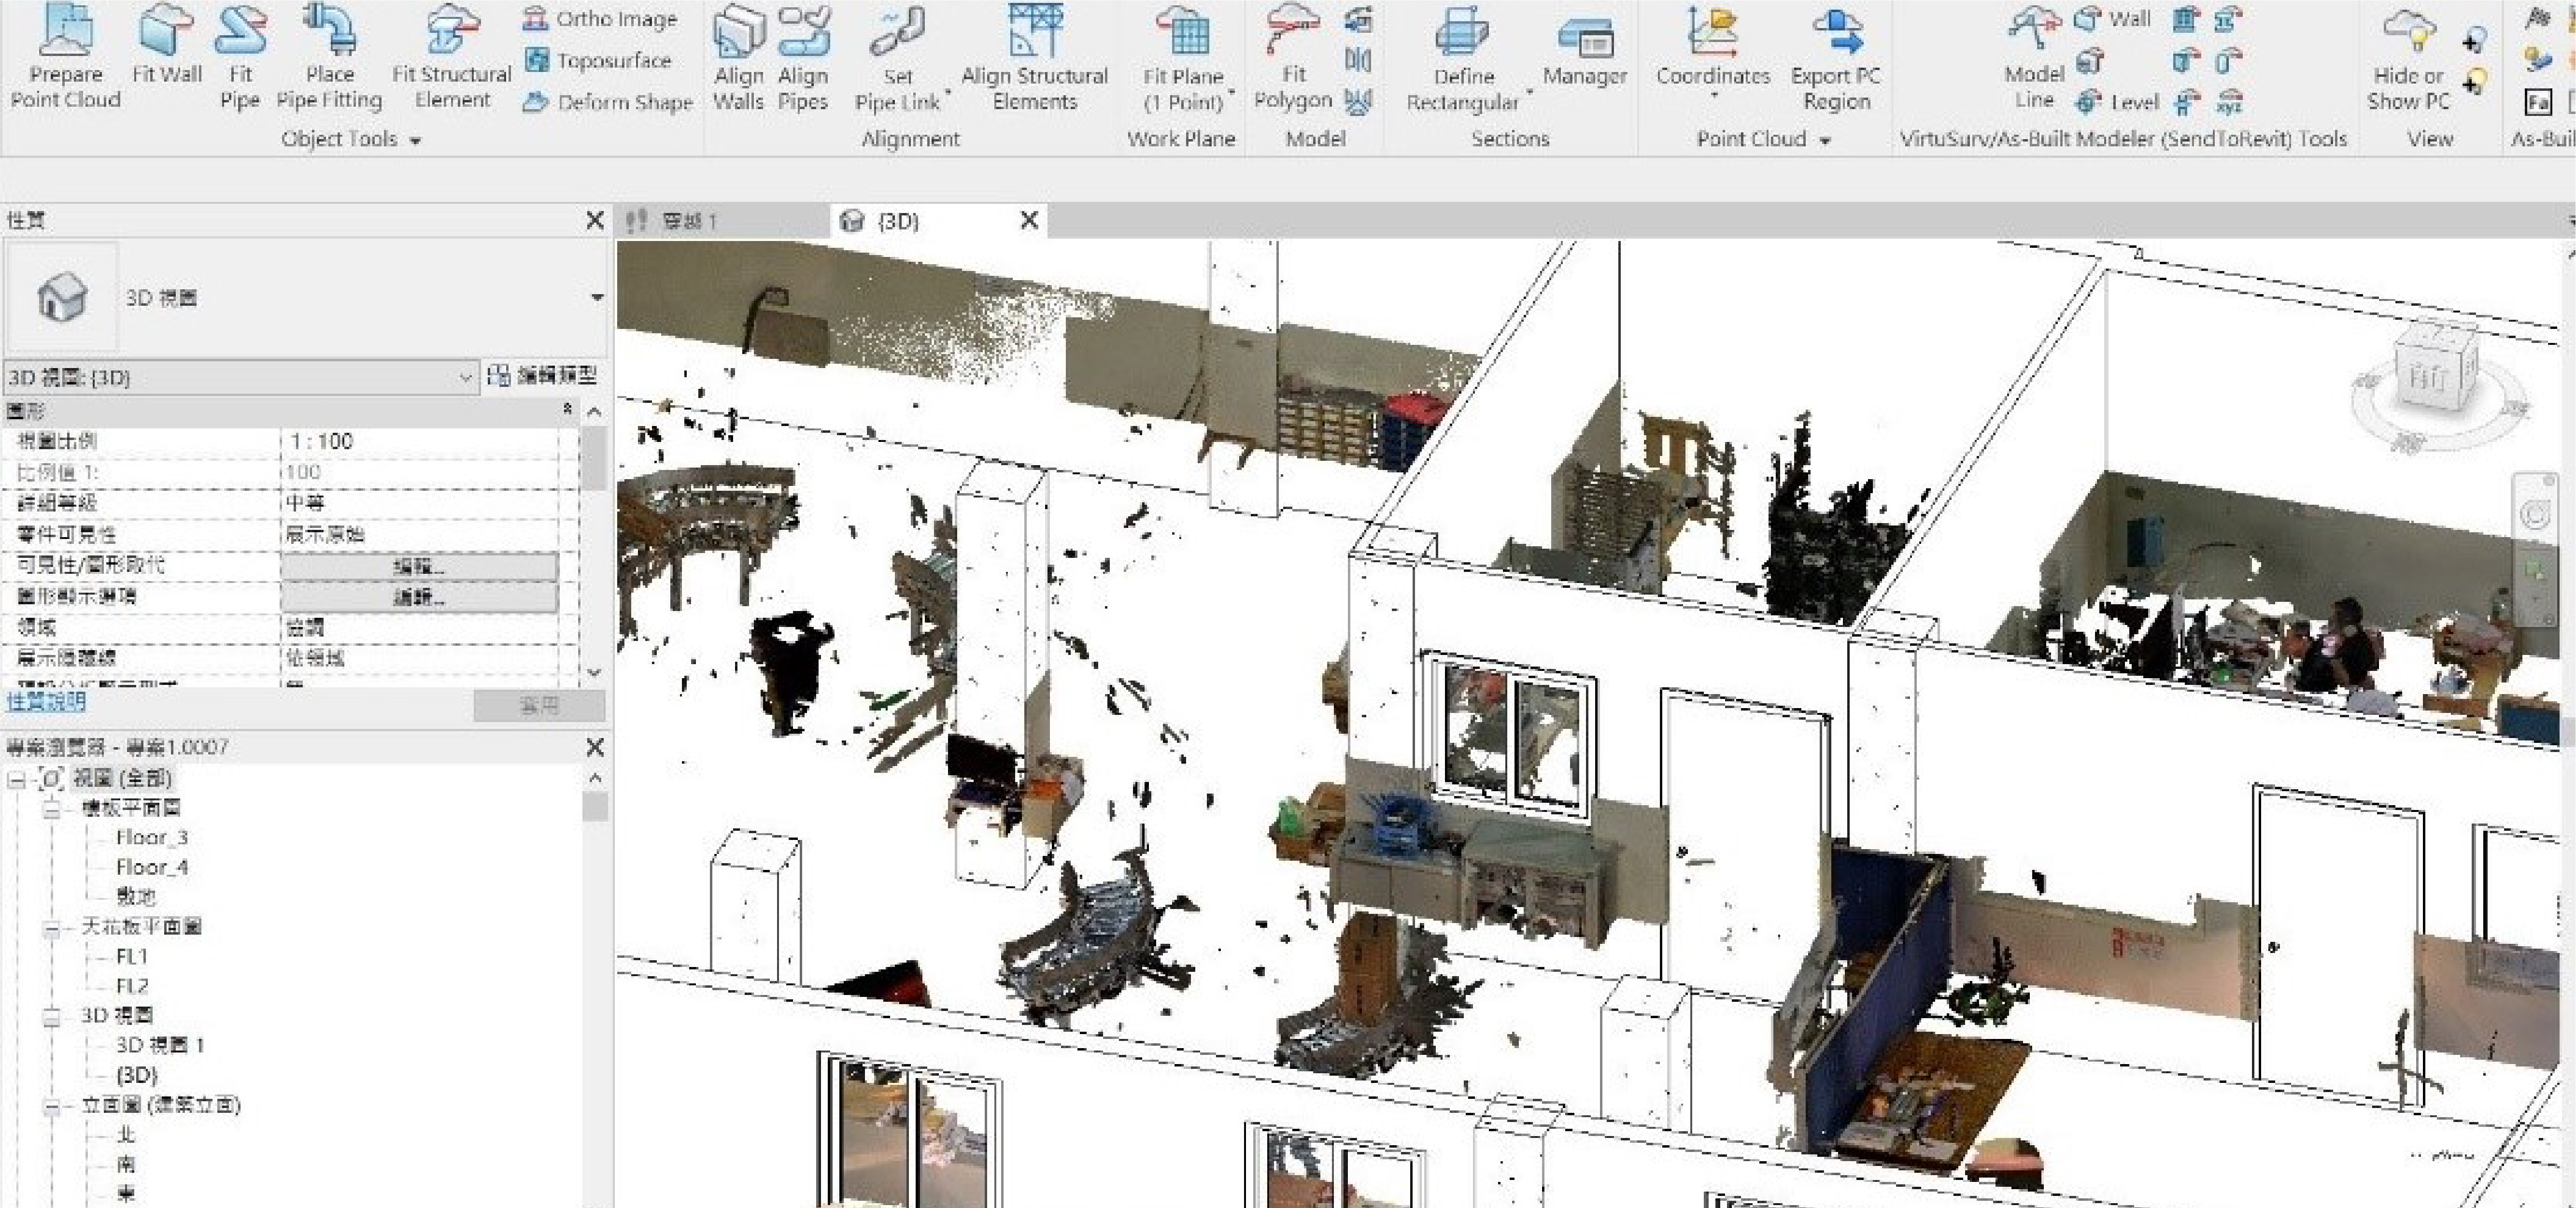The image size is (2576, 1208).
Task: Open the 南 elevation view
Action: [x=126, y=1164]
